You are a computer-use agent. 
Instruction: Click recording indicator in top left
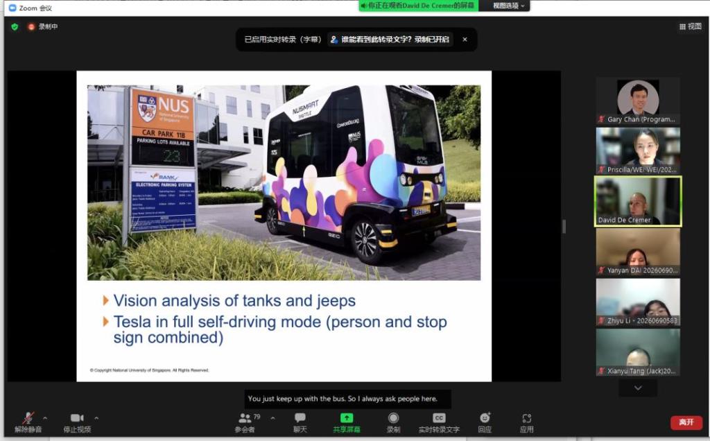pos(42,27)
